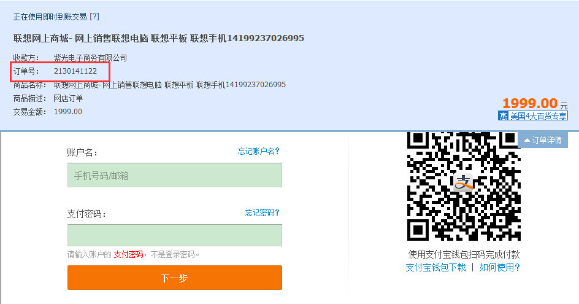Click the bold order title 联想网上商城 heading
The image size is (579, 304).
tap(159, 38)
